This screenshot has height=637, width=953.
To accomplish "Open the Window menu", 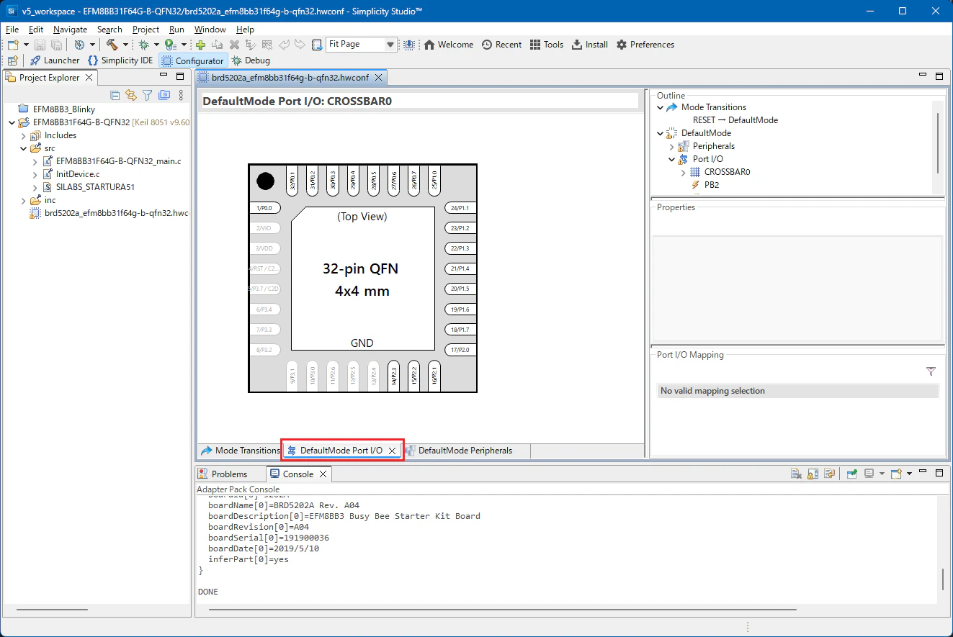I will 210,30.
